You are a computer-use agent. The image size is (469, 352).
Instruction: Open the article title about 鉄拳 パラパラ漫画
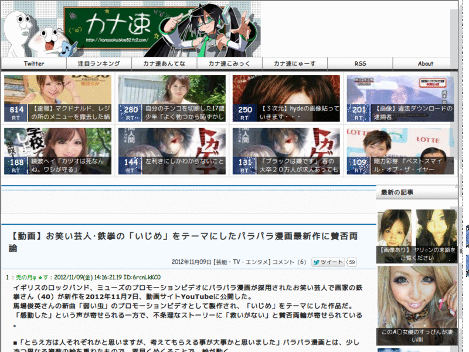184,242
